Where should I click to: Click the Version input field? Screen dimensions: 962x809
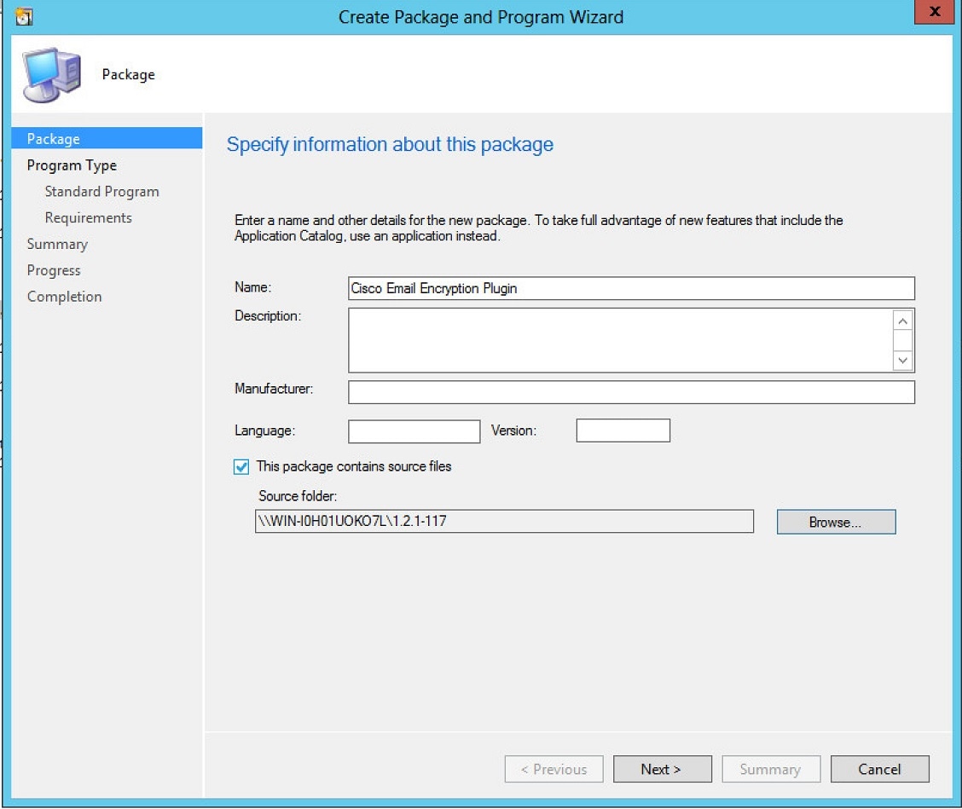tap(623, 431)
